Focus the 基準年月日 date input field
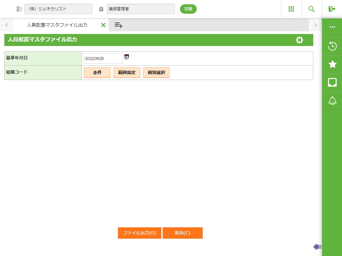The image size is (342, 256). pos(103,58)
